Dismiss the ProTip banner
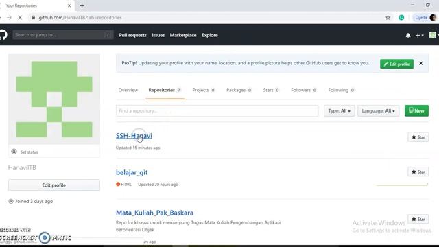Screen dimensions: 439x247 pos(420,64)
